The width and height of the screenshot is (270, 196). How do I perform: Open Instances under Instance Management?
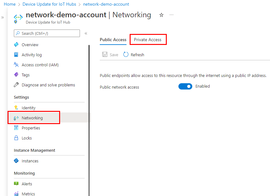point(17,161)
